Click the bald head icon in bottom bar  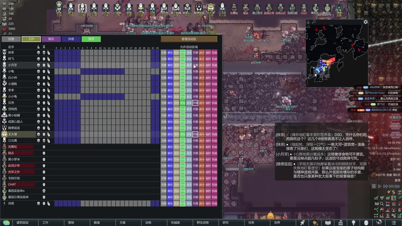click(366, 222)
